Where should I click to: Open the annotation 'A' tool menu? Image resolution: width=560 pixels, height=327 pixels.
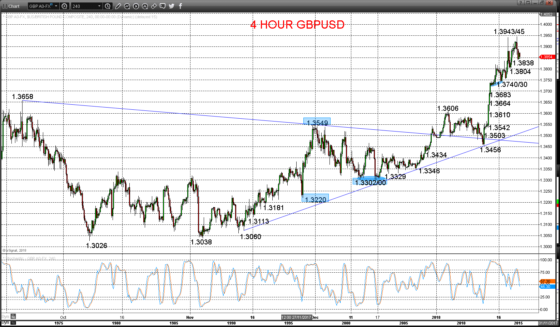[145, 6]
